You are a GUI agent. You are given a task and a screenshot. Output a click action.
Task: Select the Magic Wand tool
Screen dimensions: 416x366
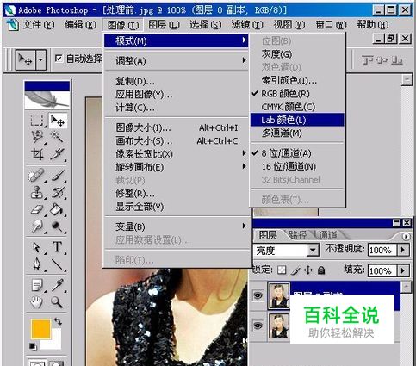[x=57, y=137]
